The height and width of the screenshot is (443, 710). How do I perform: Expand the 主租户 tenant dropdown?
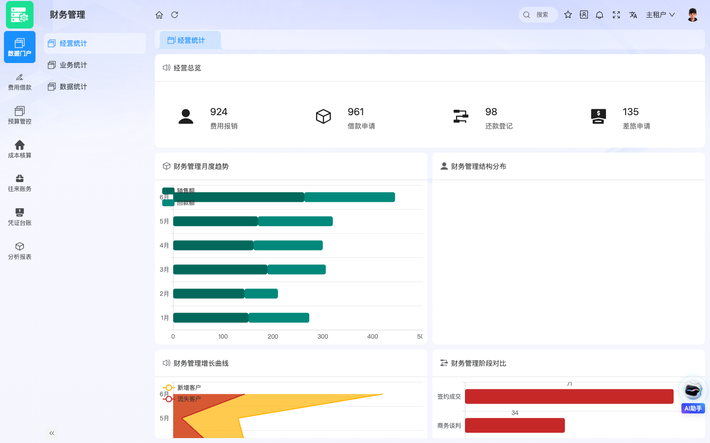660,15
